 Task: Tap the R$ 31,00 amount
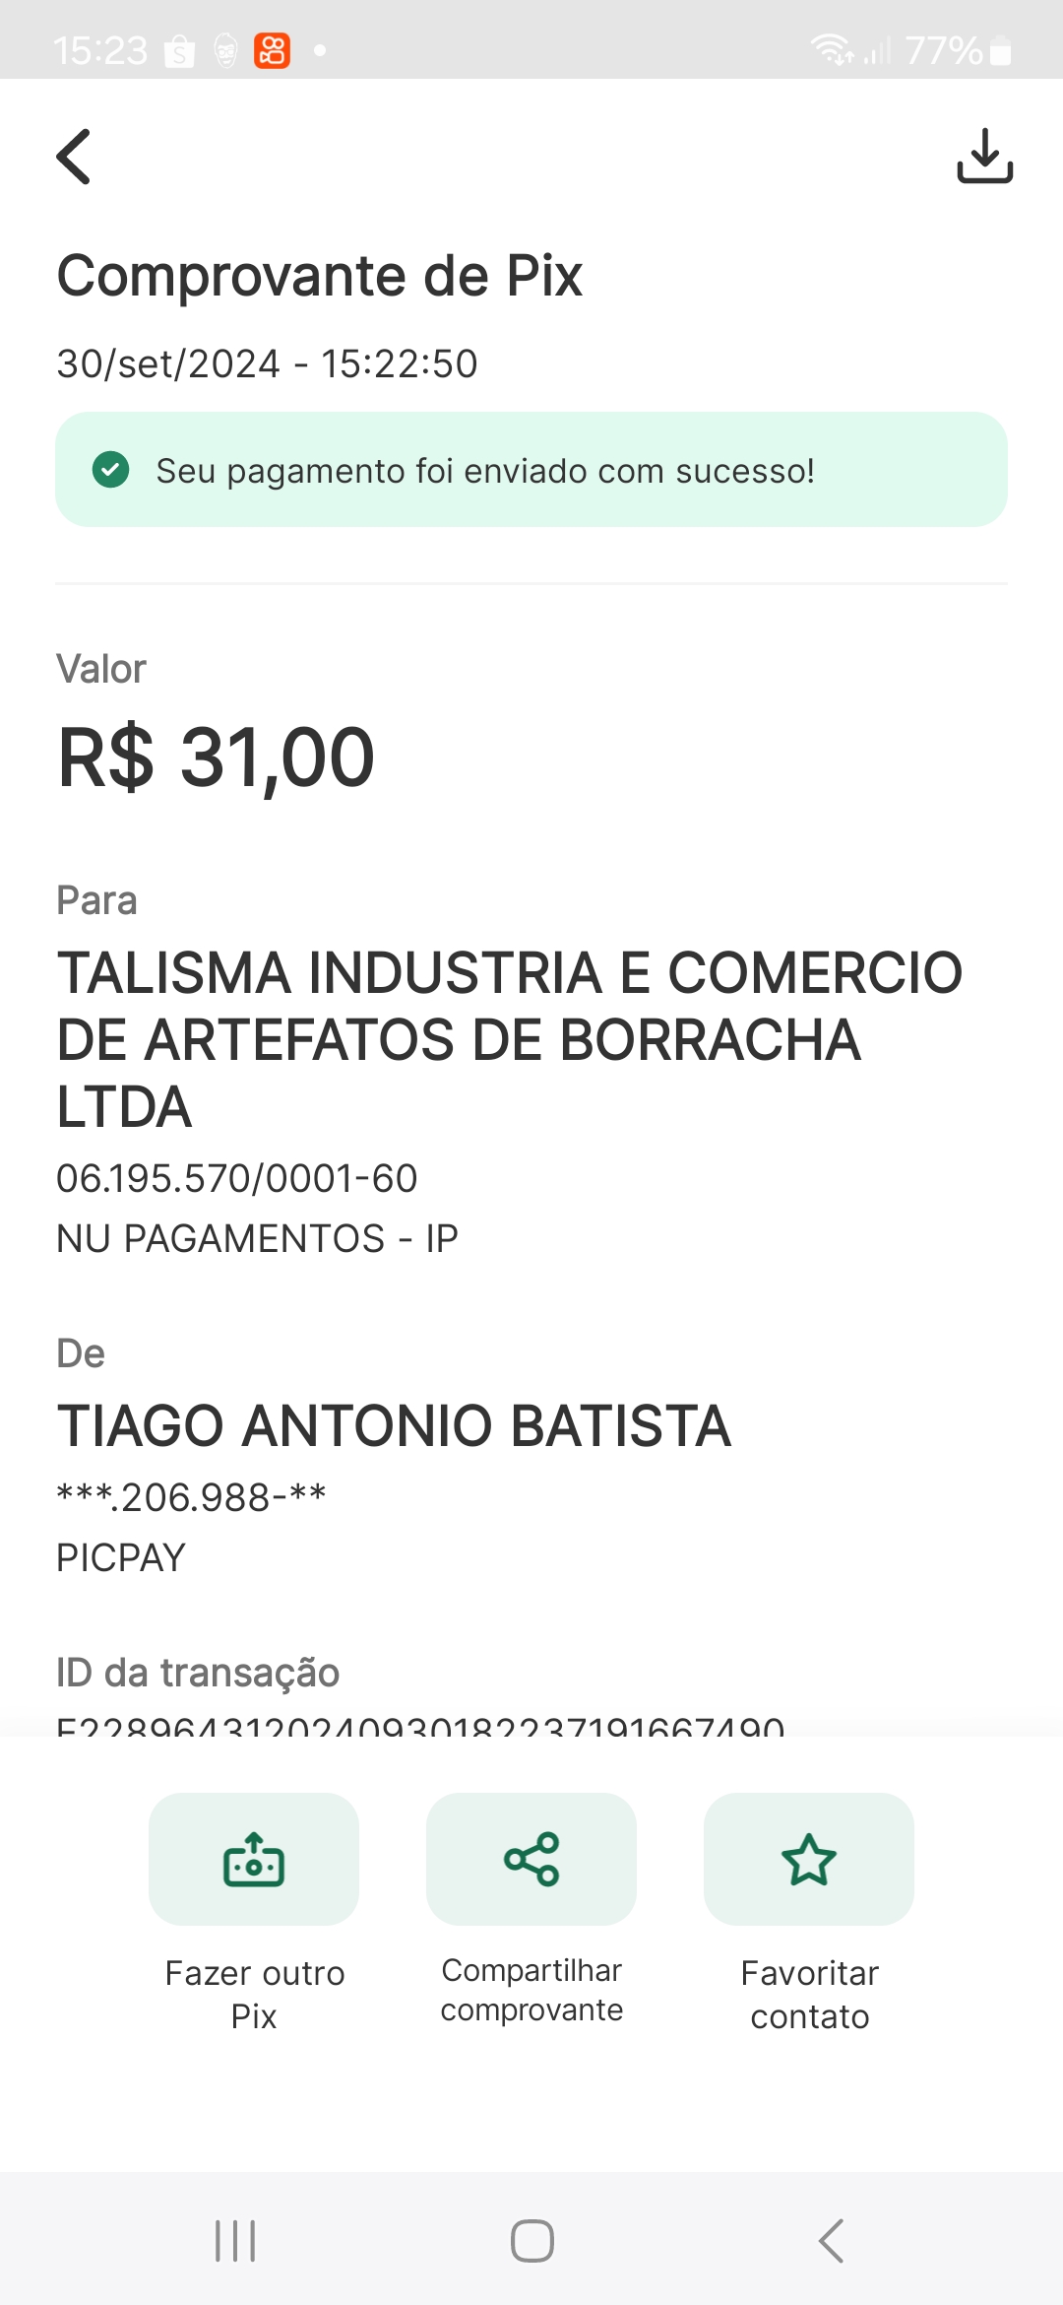pos(217,757)
